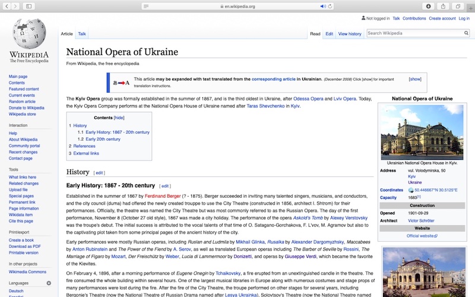Hide the Contents table
475x297 pixels.
[x=119, y=118]
